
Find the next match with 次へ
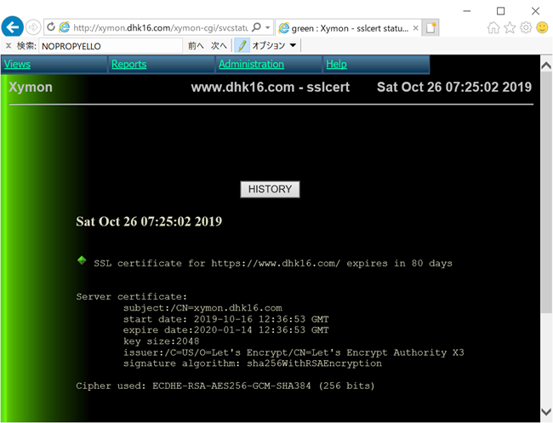219,46
